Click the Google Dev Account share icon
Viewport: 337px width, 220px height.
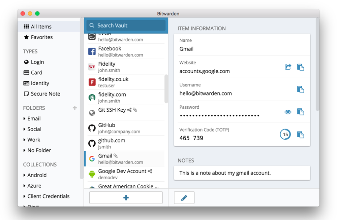coord(150,171)
